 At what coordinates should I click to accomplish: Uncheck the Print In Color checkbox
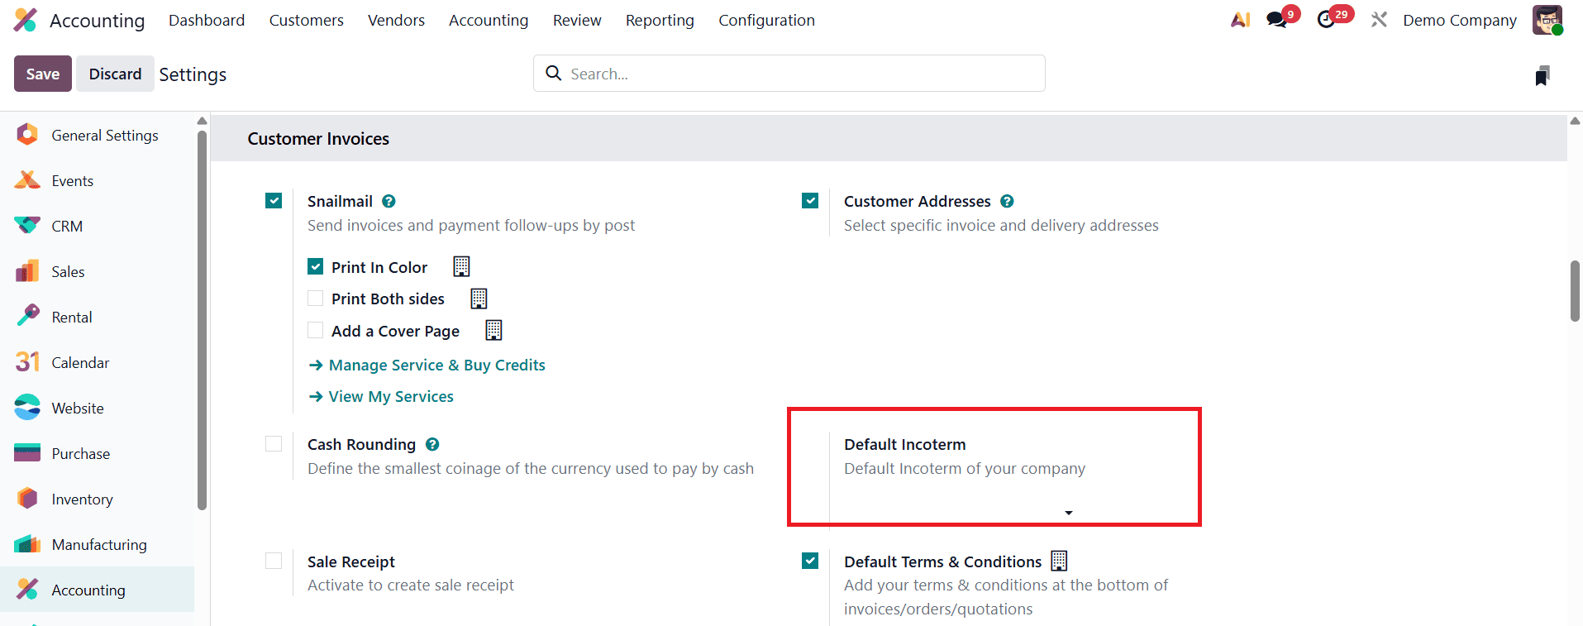point(316,266)
